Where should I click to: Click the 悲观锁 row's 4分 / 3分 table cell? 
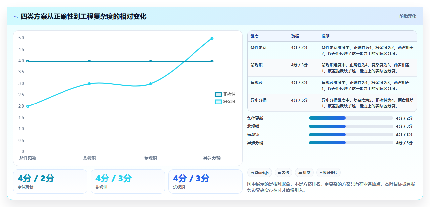pos(299,65)
